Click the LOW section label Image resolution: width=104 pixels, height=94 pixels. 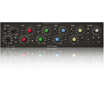[x=23, y=26]
